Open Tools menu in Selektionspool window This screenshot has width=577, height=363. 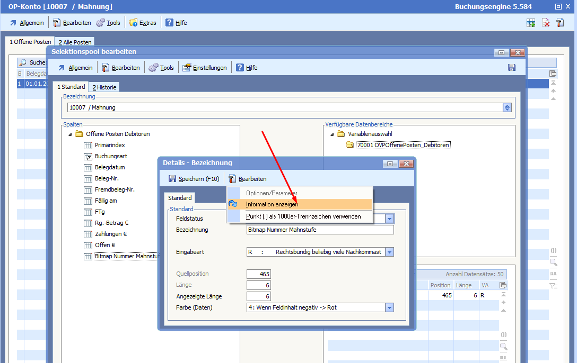point(161,68)
